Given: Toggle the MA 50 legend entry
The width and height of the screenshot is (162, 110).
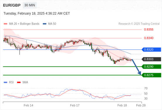Looking at the screenshot, I should (x=50, y=24).
